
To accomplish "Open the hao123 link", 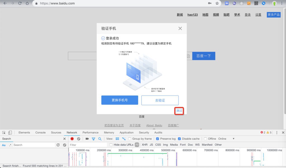I will coord(193,15).
